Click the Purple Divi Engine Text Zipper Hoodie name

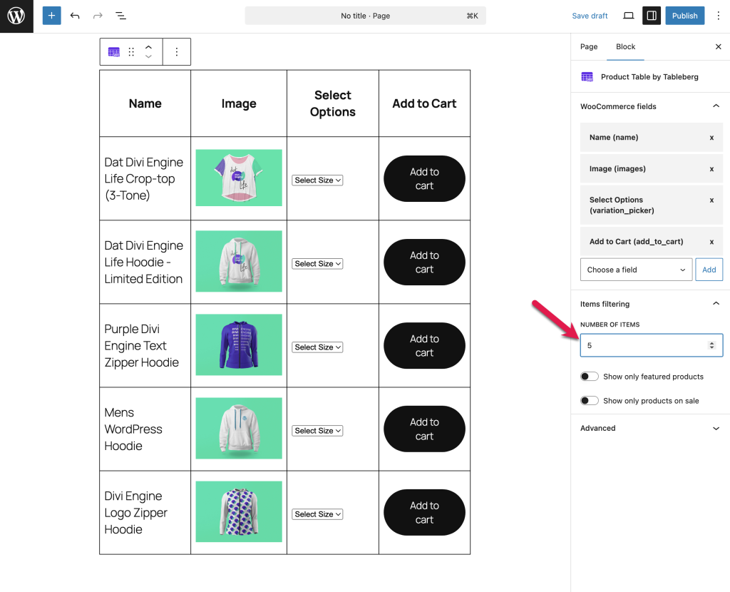142,346
